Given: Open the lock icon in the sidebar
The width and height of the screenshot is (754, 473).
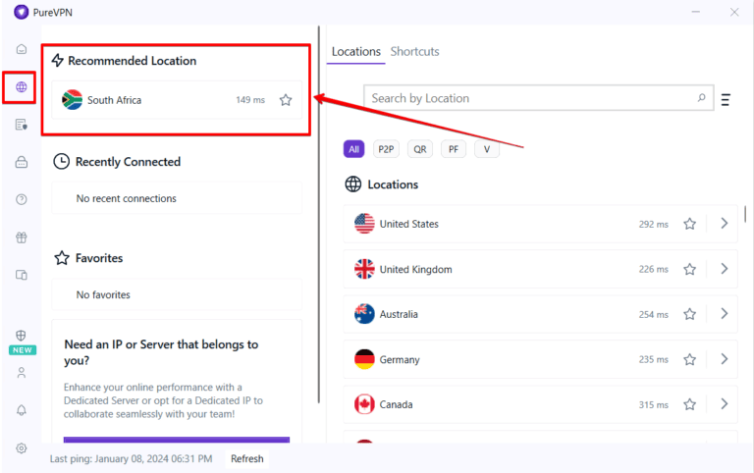Looking at the screenshot, I should pos(22,162).
